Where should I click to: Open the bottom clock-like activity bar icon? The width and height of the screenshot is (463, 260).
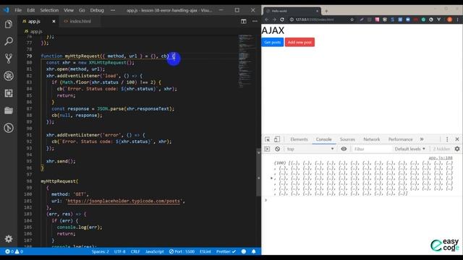(9, 128)
